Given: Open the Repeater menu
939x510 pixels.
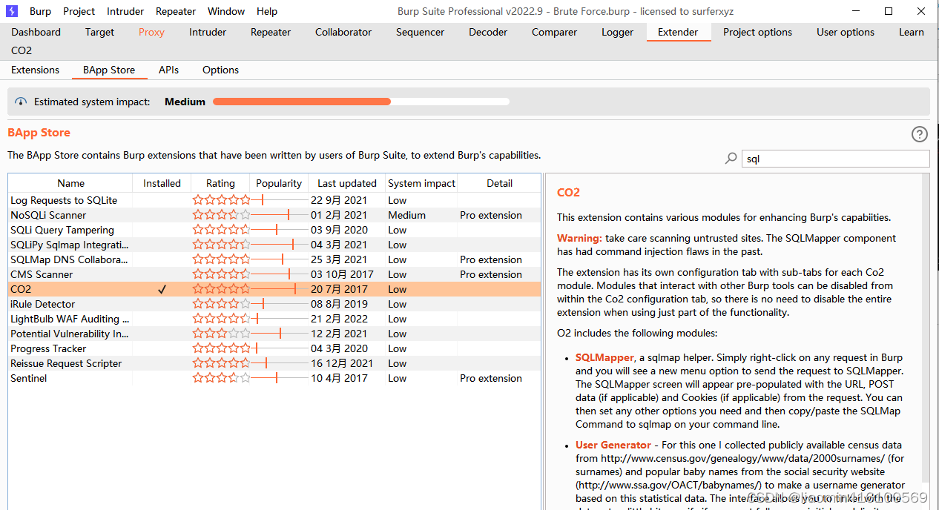Looking at the screenshot, I should [176, 11].
